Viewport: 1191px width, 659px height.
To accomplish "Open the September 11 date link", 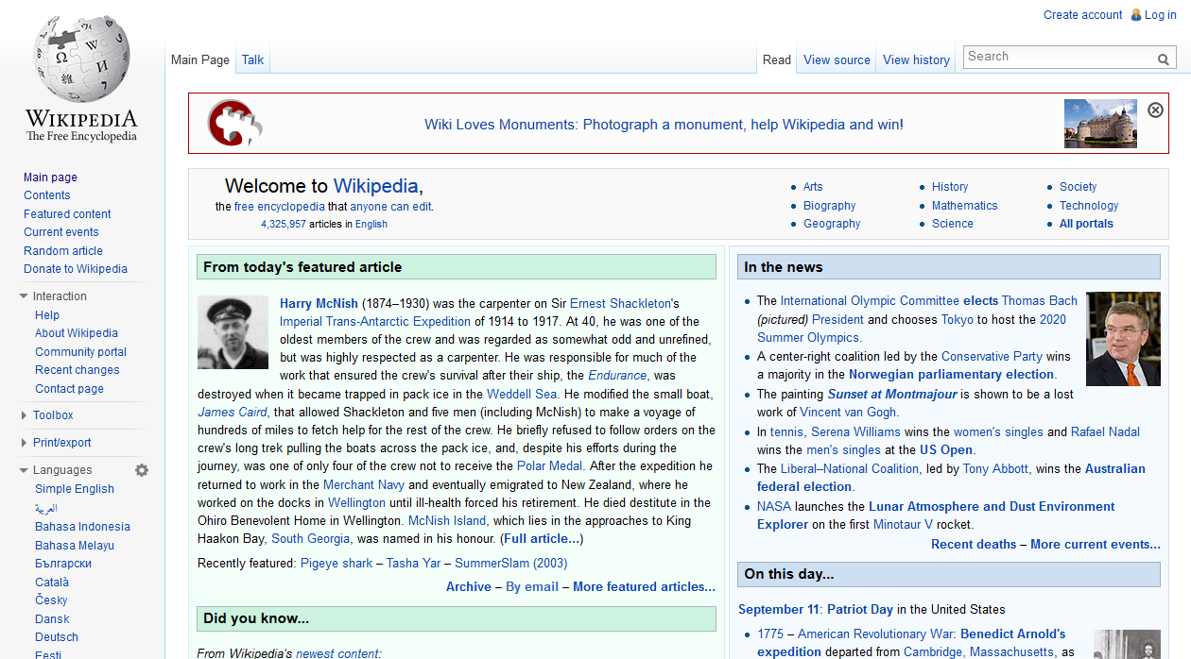I will [779, 610].
